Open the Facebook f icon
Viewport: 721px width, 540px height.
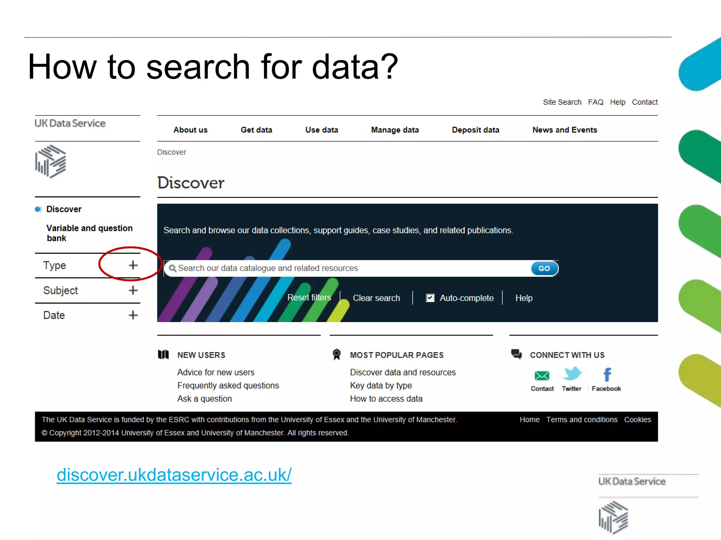(607, 374)
